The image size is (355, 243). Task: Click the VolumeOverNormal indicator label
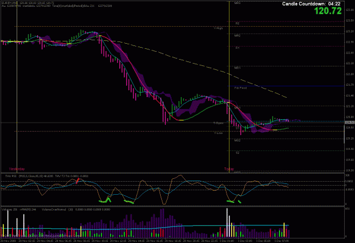(54, 210)
